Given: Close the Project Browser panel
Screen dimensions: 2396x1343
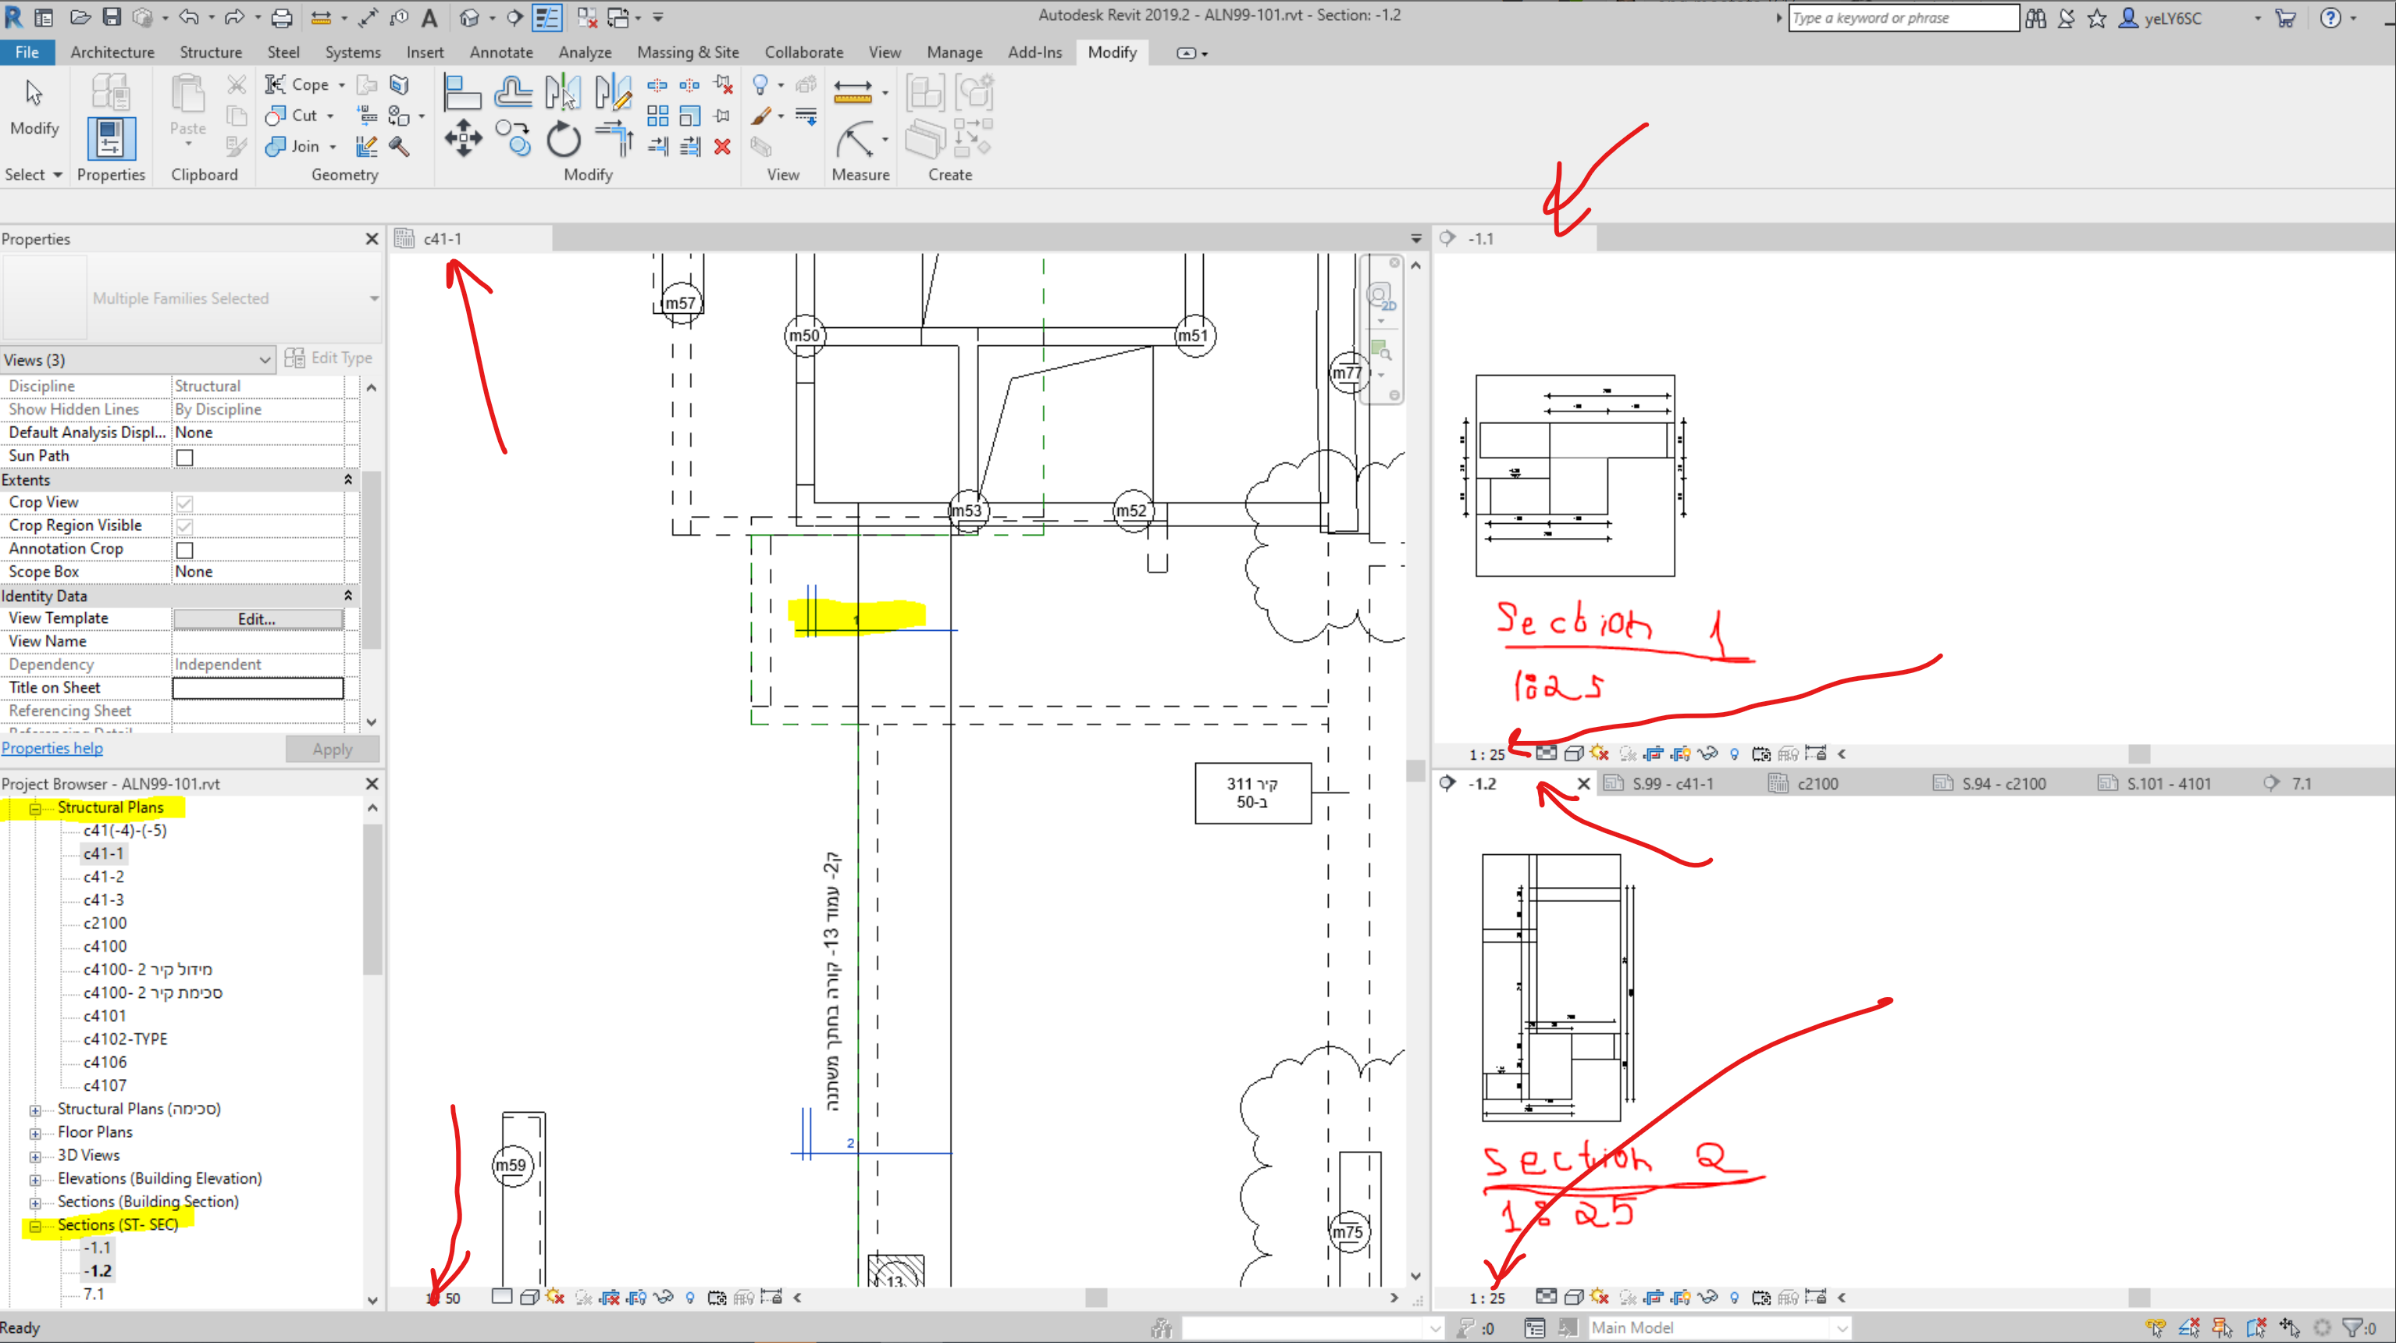Looking at the screenshot, I should pyautogui.click(x=372, y=784).
